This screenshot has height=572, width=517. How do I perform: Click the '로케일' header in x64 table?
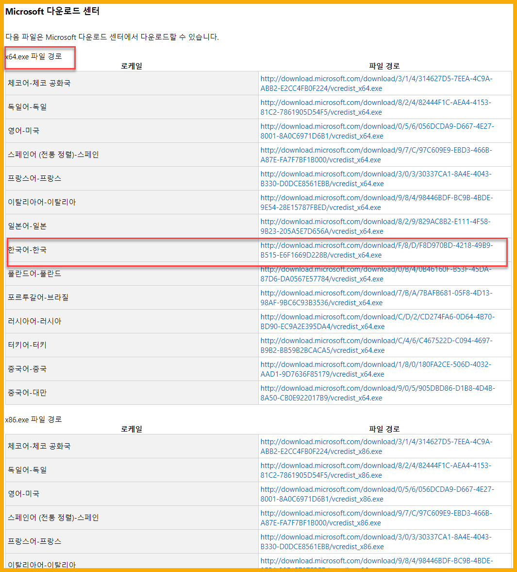132,66
